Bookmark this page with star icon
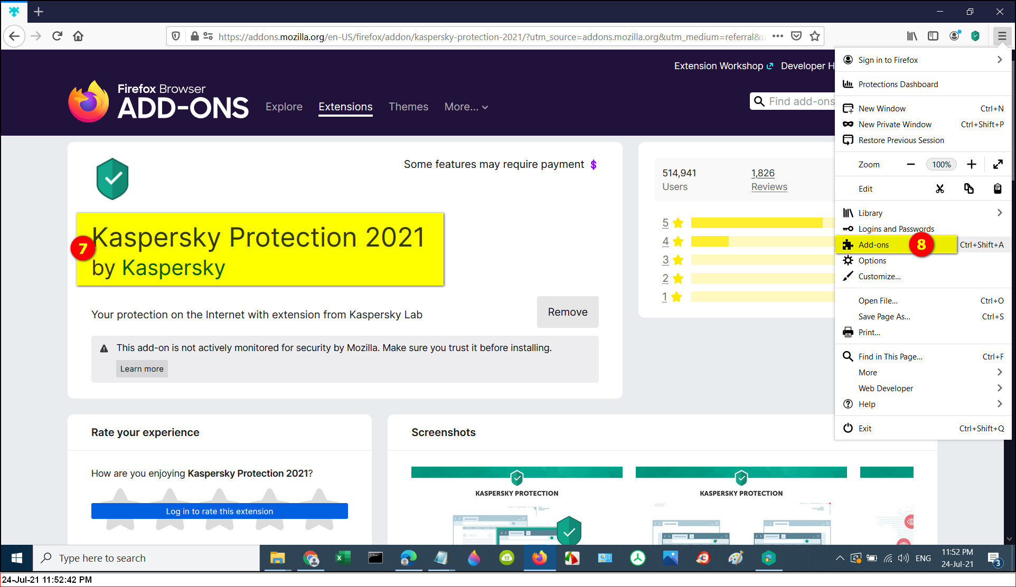This screenshot has width=1016, height=587. (x=815, y=36)
